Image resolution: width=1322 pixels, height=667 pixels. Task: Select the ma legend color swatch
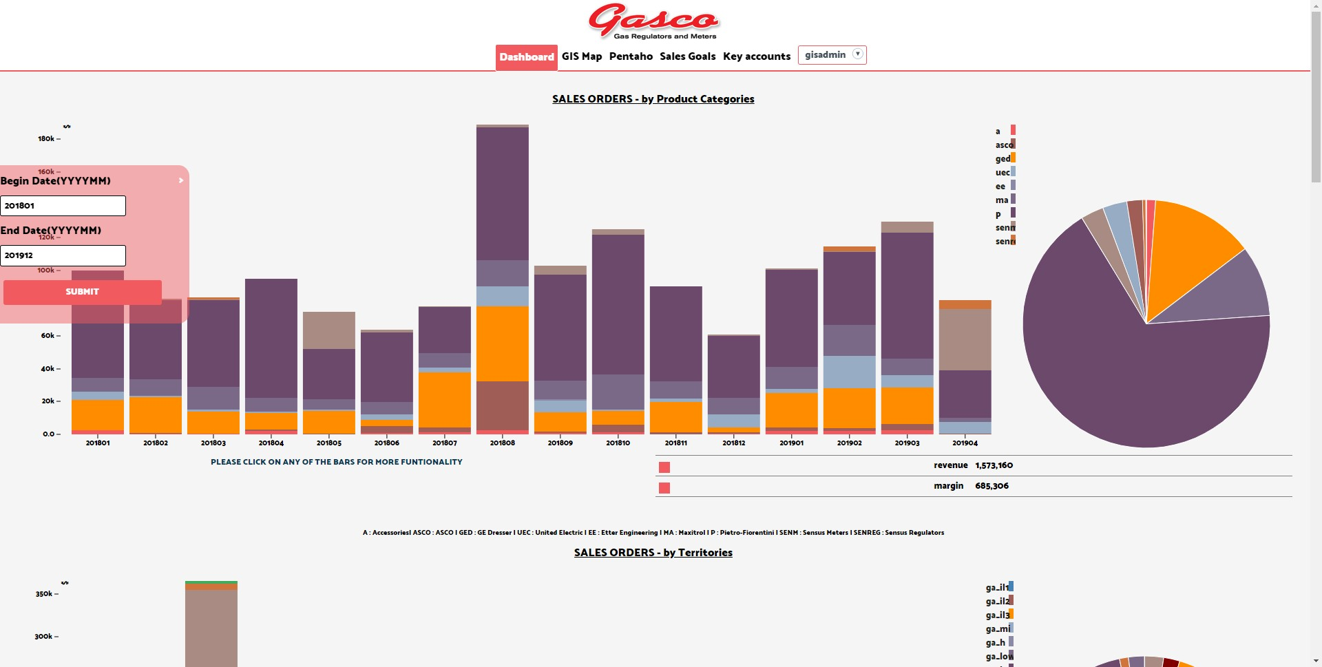(x=1013, y=199)
